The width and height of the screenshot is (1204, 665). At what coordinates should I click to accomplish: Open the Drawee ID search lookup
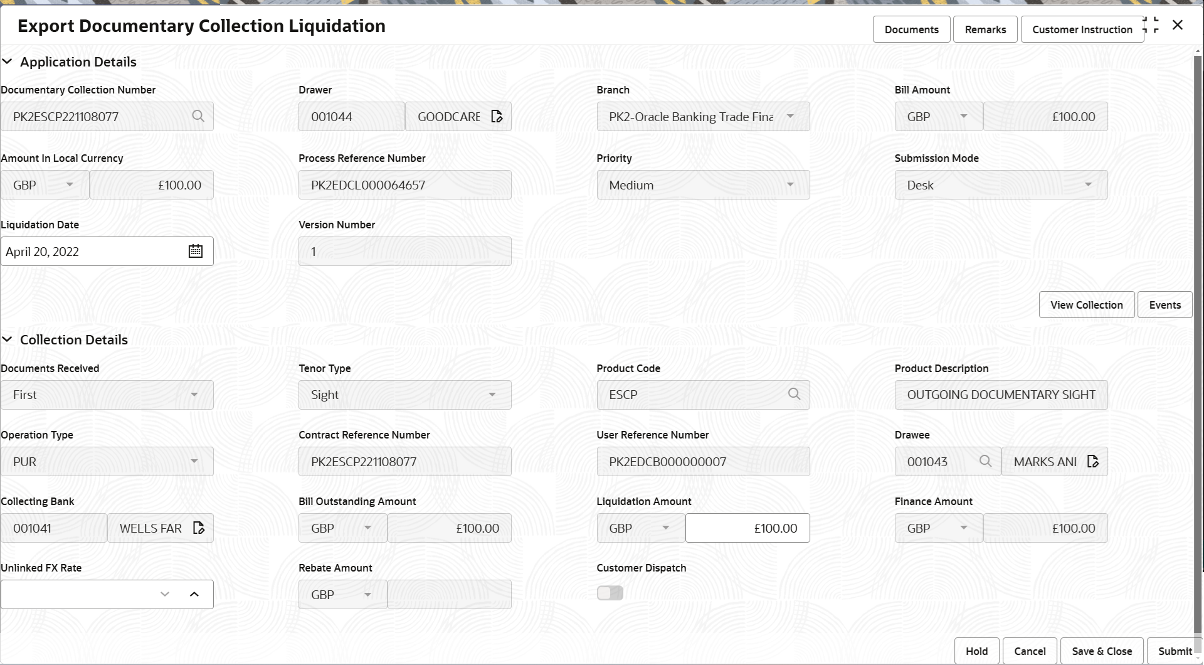pyautogui.click(x=985, y=461)
